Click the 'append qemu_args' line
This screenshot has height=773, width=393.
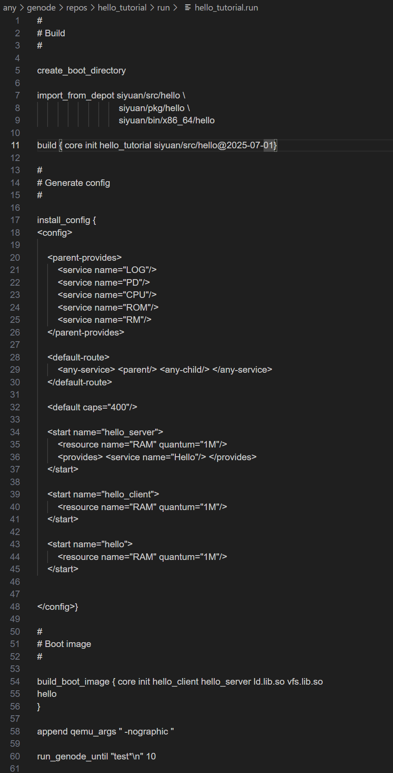(x=105, y=731)
